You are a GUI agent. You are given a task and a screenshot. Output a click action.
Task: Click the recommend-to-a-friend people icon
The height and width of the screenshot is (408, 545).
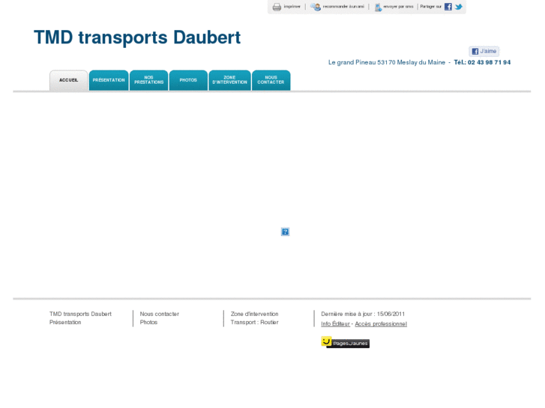coord(316,7)
